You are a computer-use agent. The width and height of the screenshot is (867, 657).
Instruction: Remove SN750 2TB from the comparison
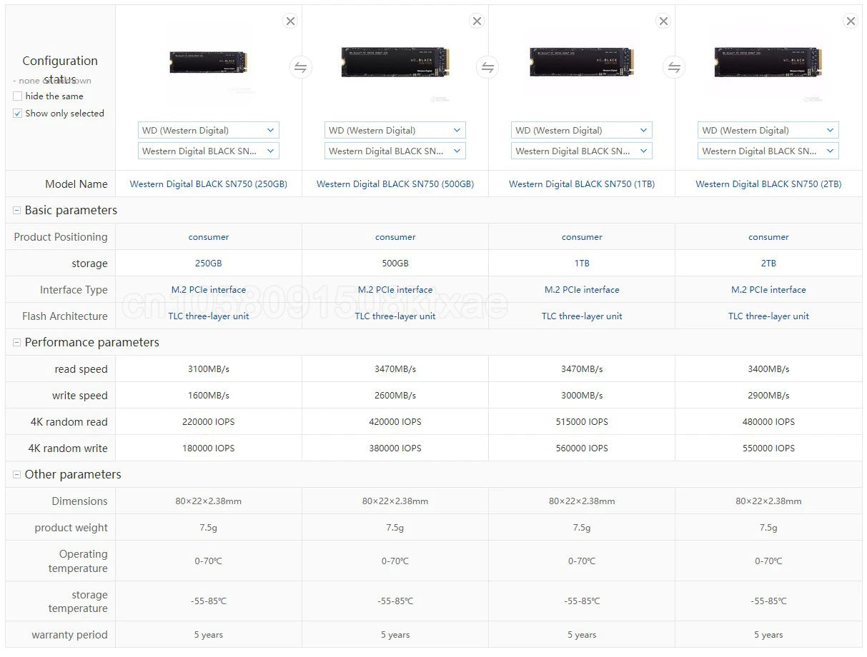pyautogui.click(x=850, y=21)
